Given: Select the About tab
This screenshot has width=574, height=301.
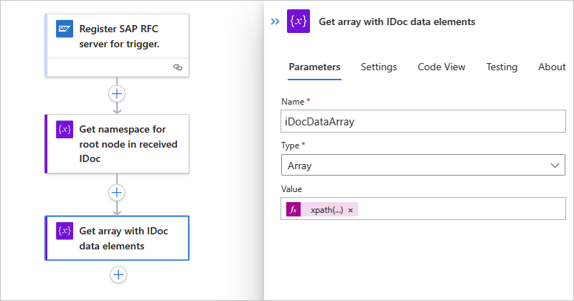Looking at the screenshot, I should (552, 67).
